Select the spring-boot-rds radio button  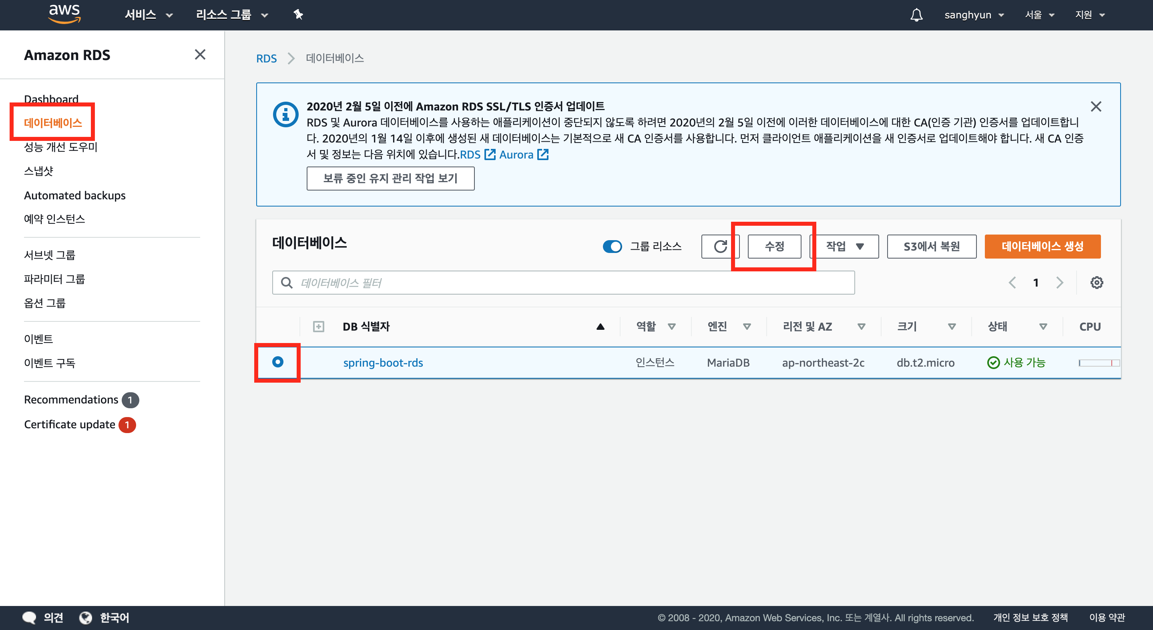pos(277,362)
